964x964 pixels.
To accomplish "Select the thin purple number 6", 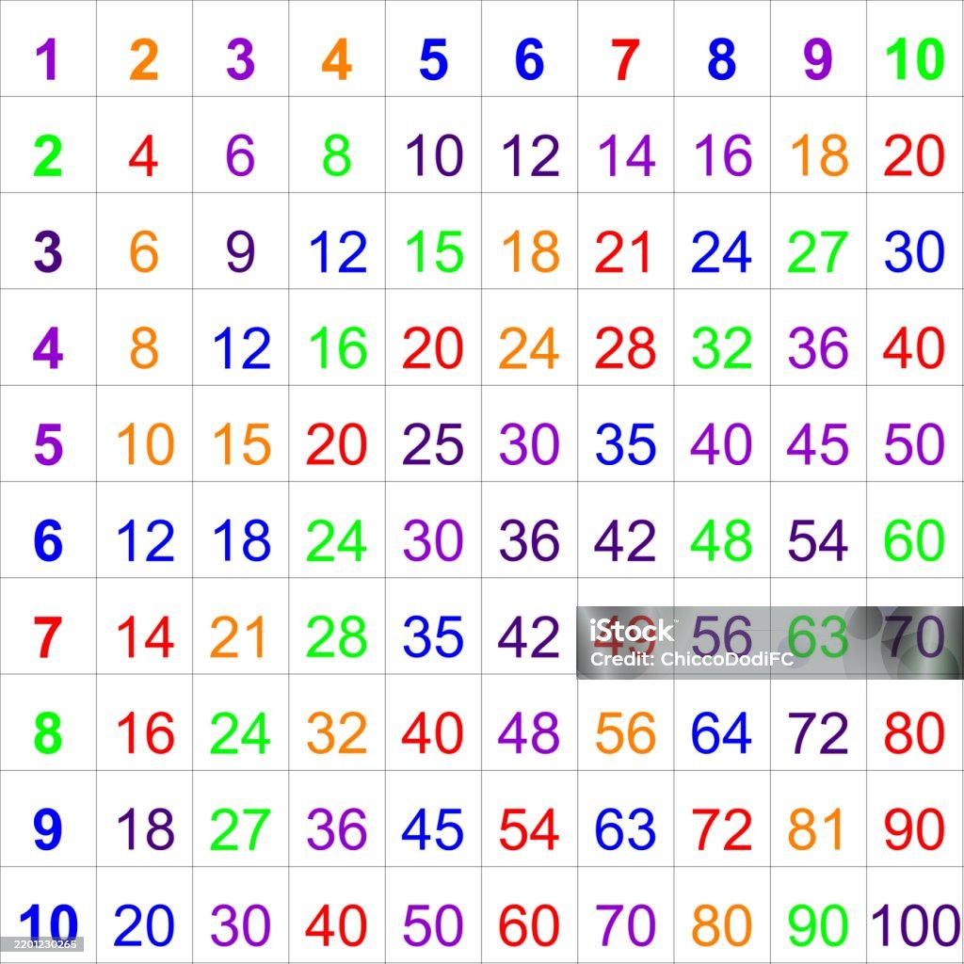I will 240,155.
